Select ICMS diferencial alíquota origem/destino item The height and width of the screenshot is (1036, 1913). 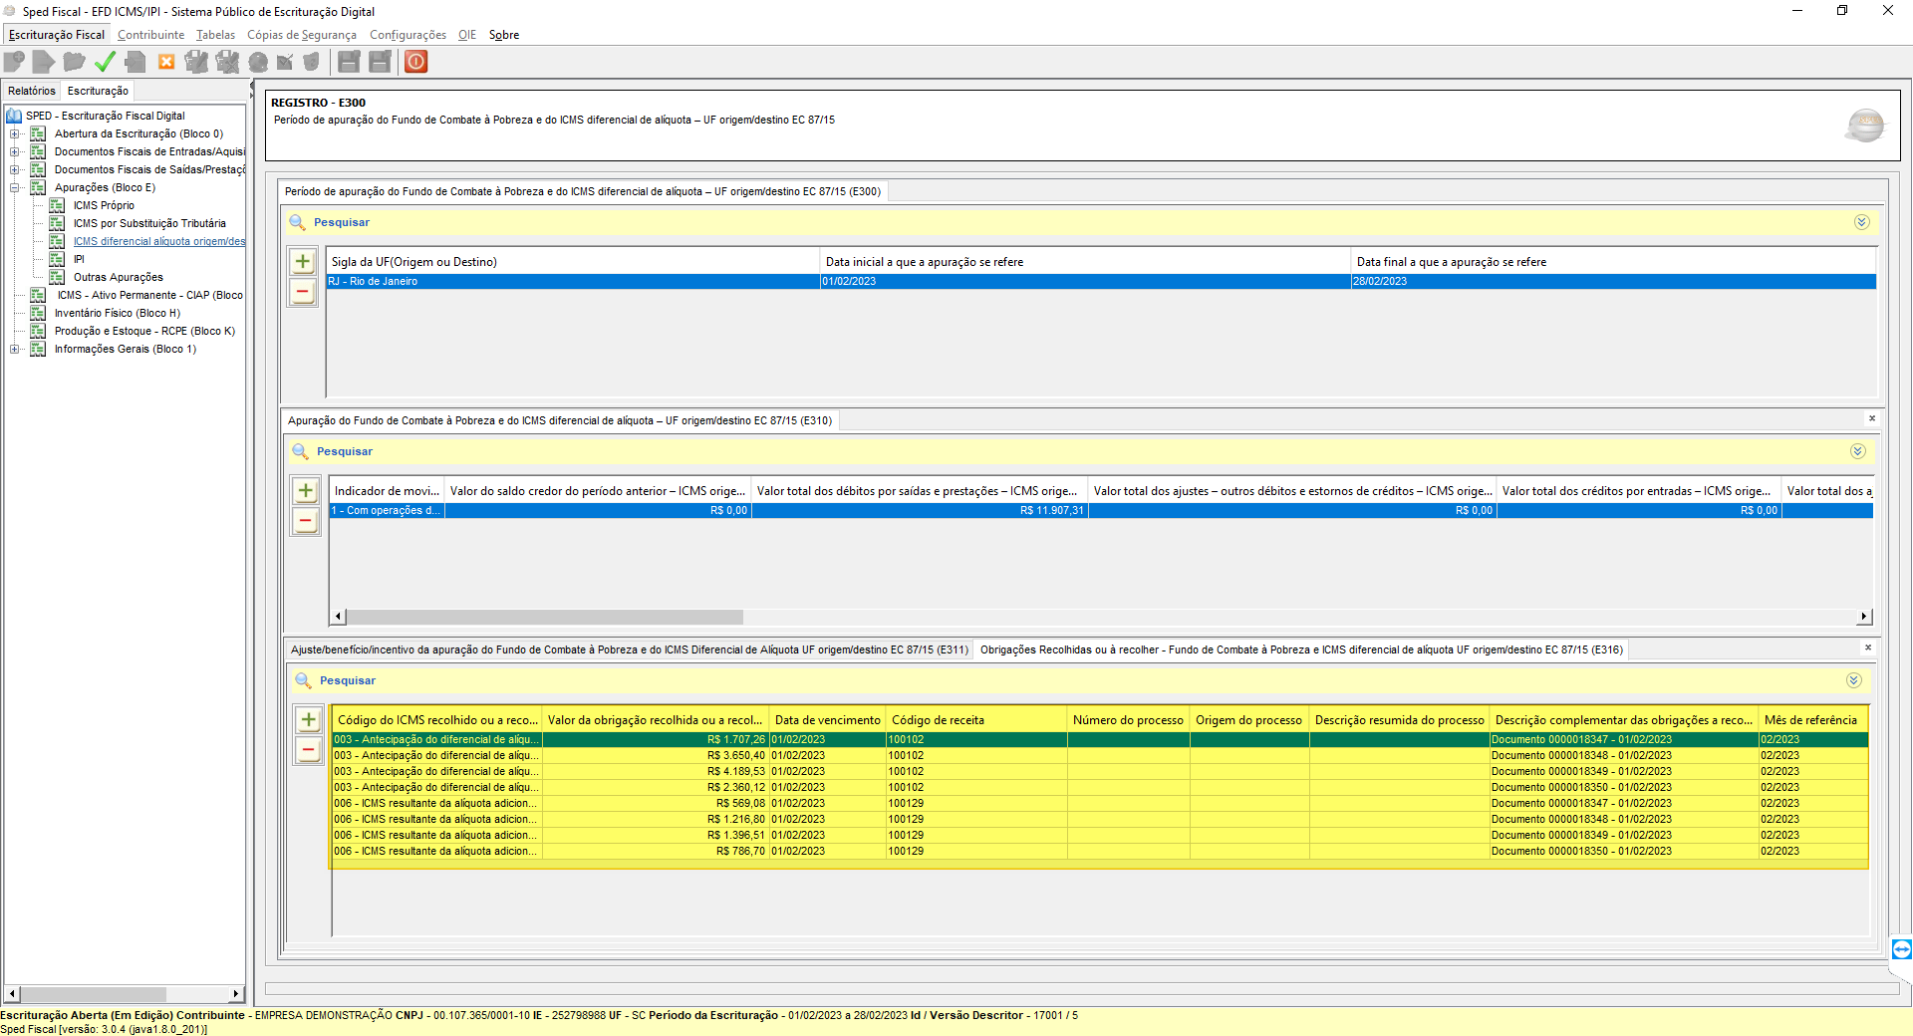click(x=159, y=241)
